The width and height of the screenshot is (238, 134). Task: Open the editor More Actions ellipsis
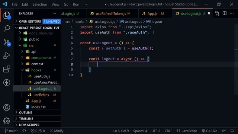pos(232,13)
